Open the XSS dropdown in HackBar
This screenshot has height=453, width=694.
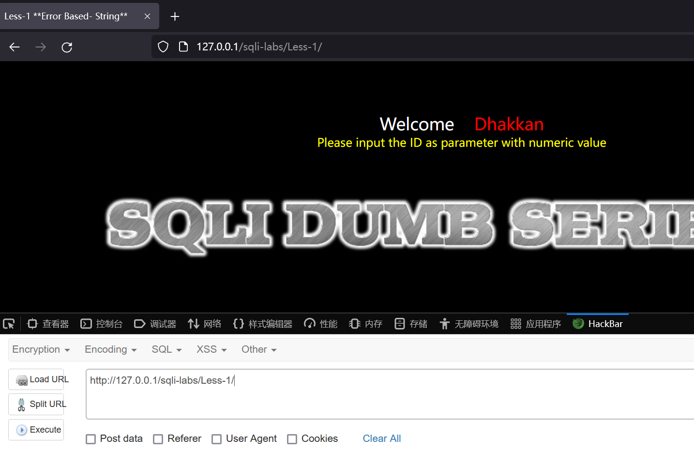pos(211,349)
